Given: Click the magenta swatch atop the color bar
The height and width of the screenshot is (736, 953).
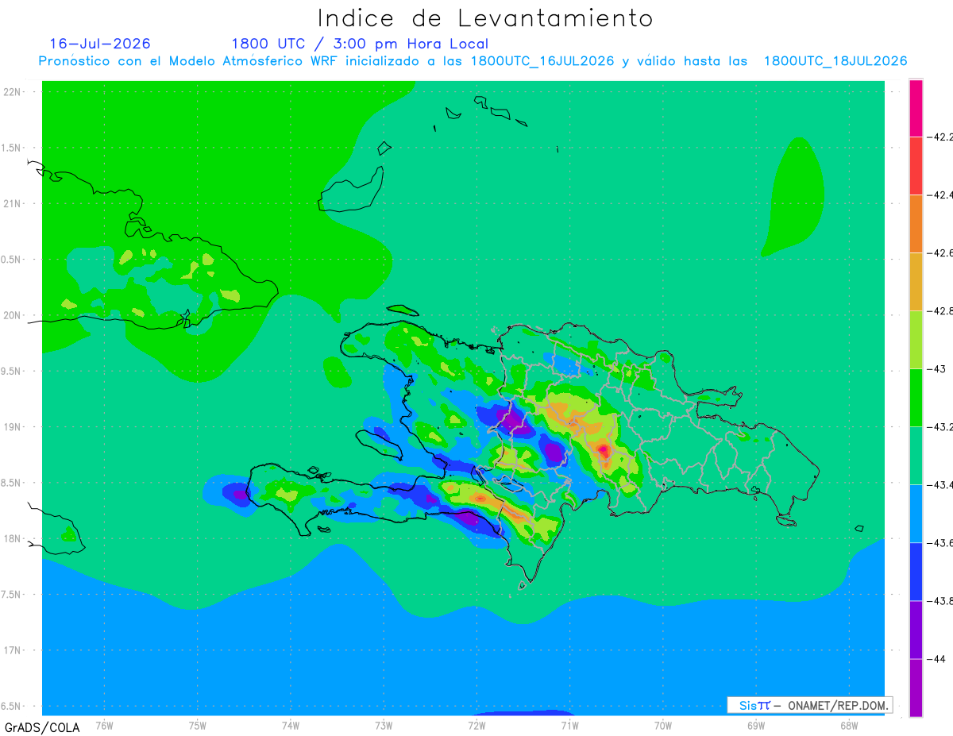Looking at the screenshot, I should (x=916, y=108).
